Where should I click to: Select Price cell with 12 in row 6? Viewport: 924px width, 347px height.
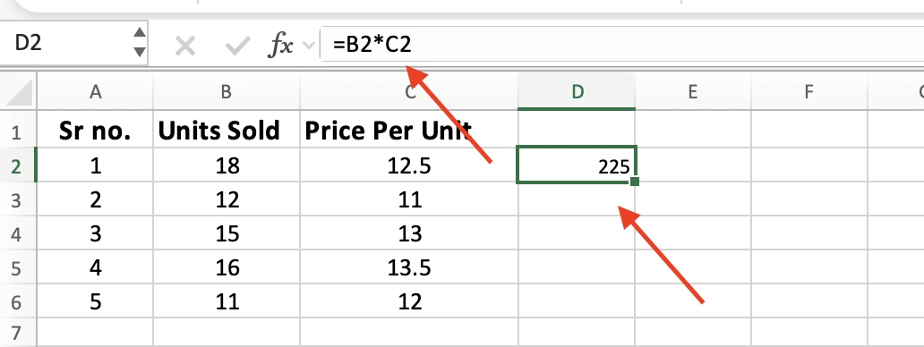click(x=409, y=301)
